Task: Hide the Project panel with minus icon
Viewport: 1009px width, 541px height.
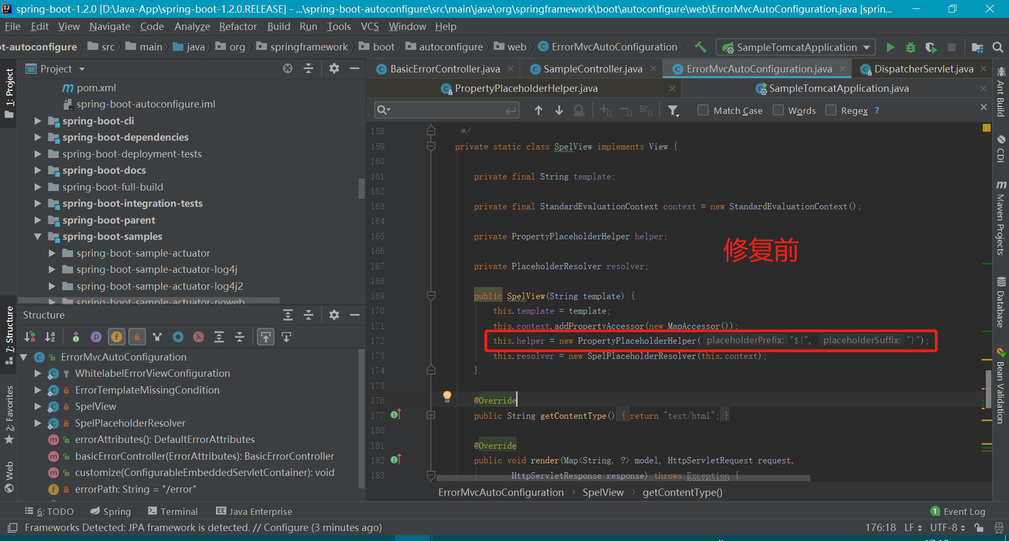Action: tap(355, 68)
